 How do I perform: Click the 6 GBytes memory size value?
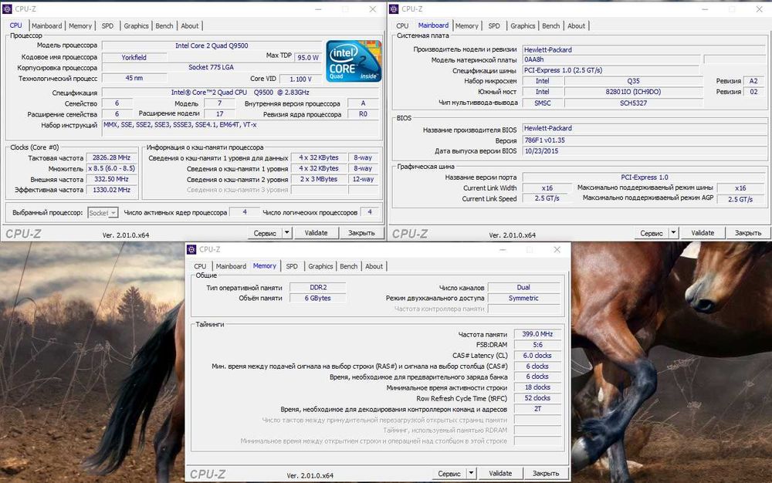pos(318,298)
